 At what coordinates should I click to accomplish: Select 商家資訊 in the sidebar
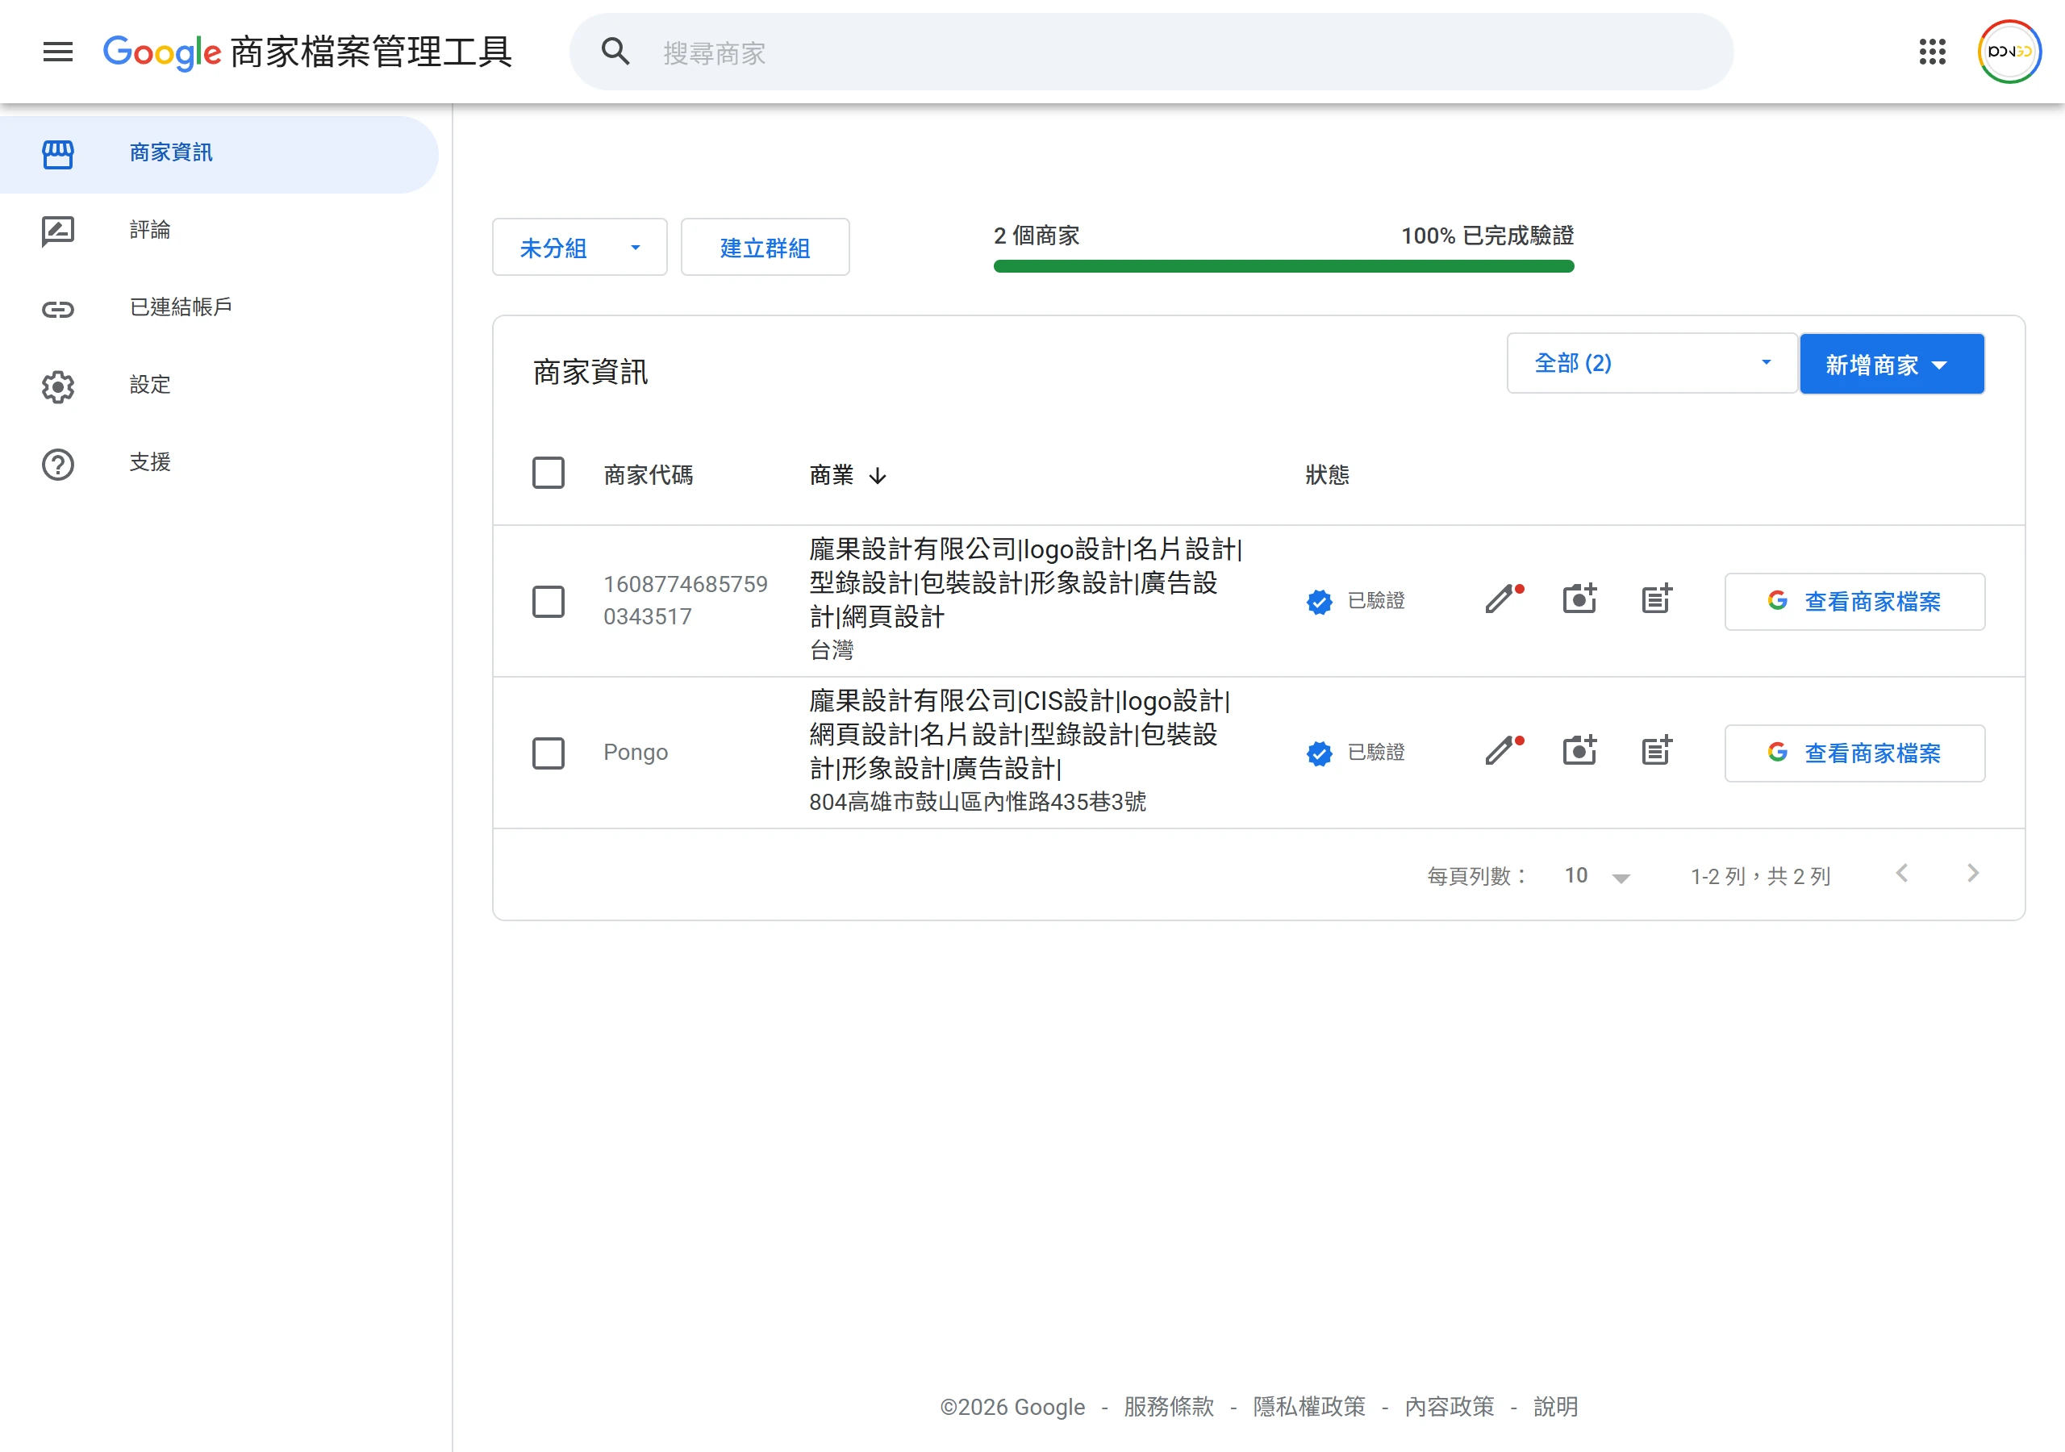(219, 154)
